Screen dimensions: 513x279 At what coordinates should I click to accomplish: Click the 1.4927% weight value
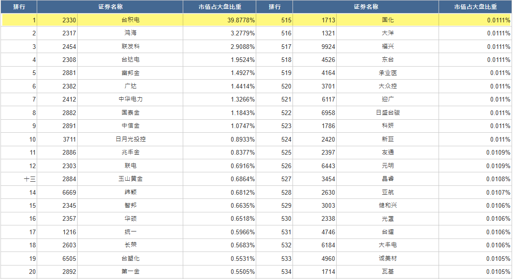(242, 73)
